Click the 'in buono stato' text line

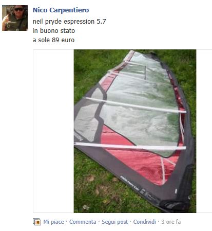point(54,31)
